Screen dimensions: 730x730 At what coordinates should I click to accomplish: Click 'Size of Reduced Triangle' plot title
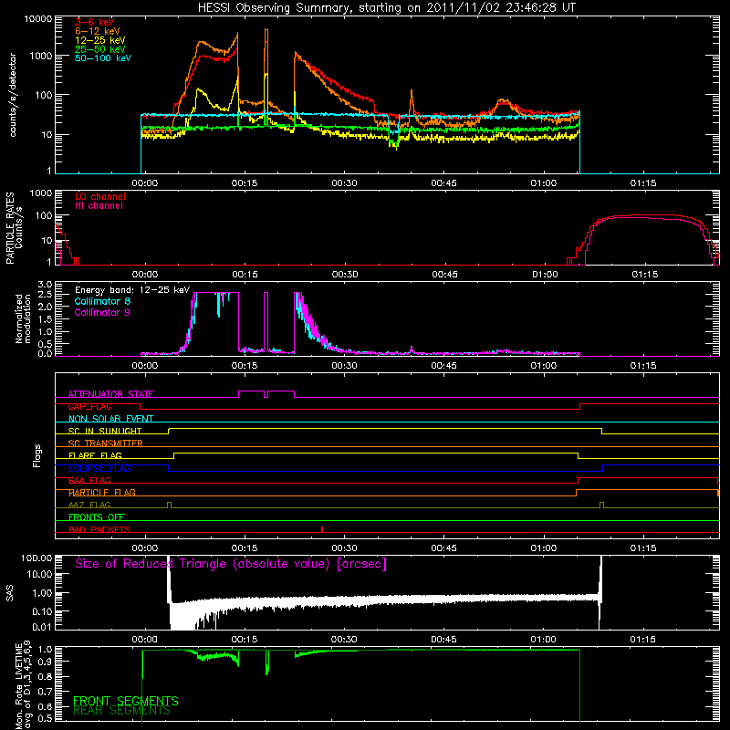click(231, 564)
